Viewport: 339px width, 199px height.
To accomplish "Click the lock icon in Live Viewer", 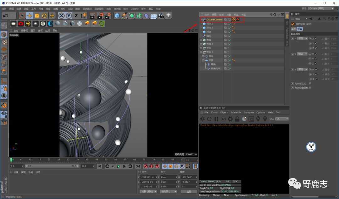I will (237, 119).
